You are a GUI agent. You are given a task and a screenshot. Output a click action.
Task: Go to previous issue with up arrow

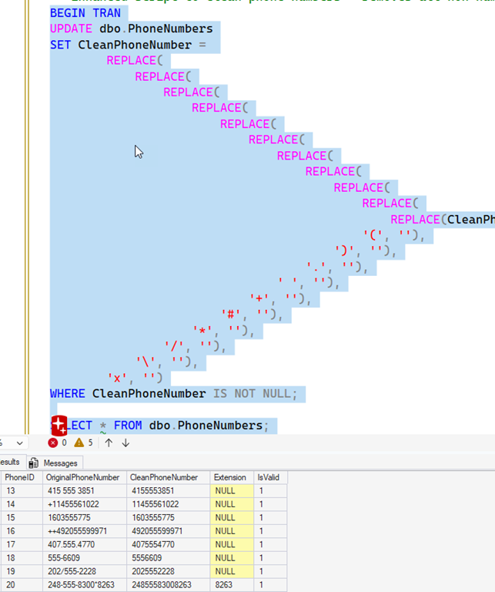pos(109,443)
